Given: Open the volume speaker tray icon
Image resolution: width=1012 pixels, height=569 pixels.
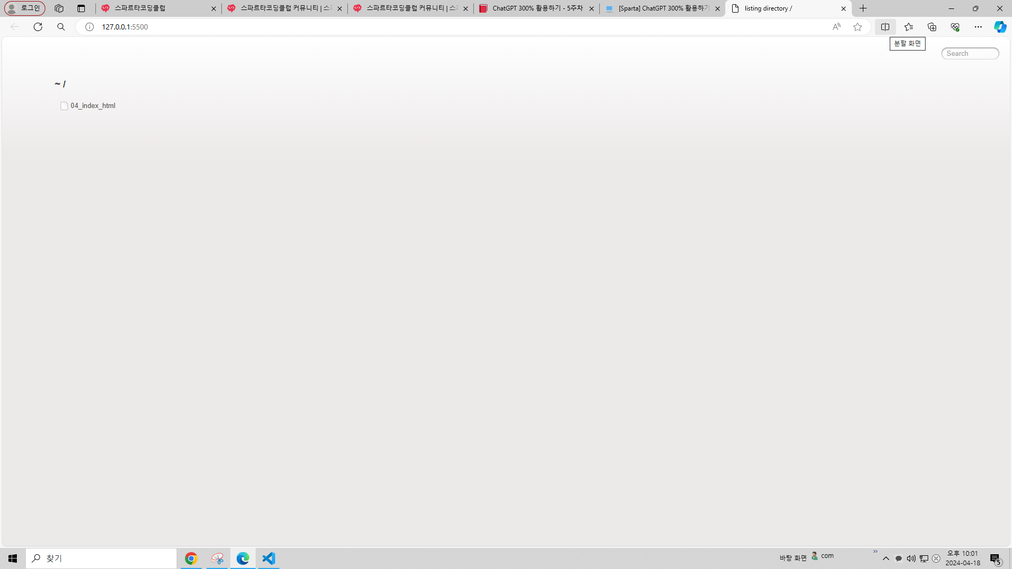Looking at the screenshot, I should (x=911, y=558).
